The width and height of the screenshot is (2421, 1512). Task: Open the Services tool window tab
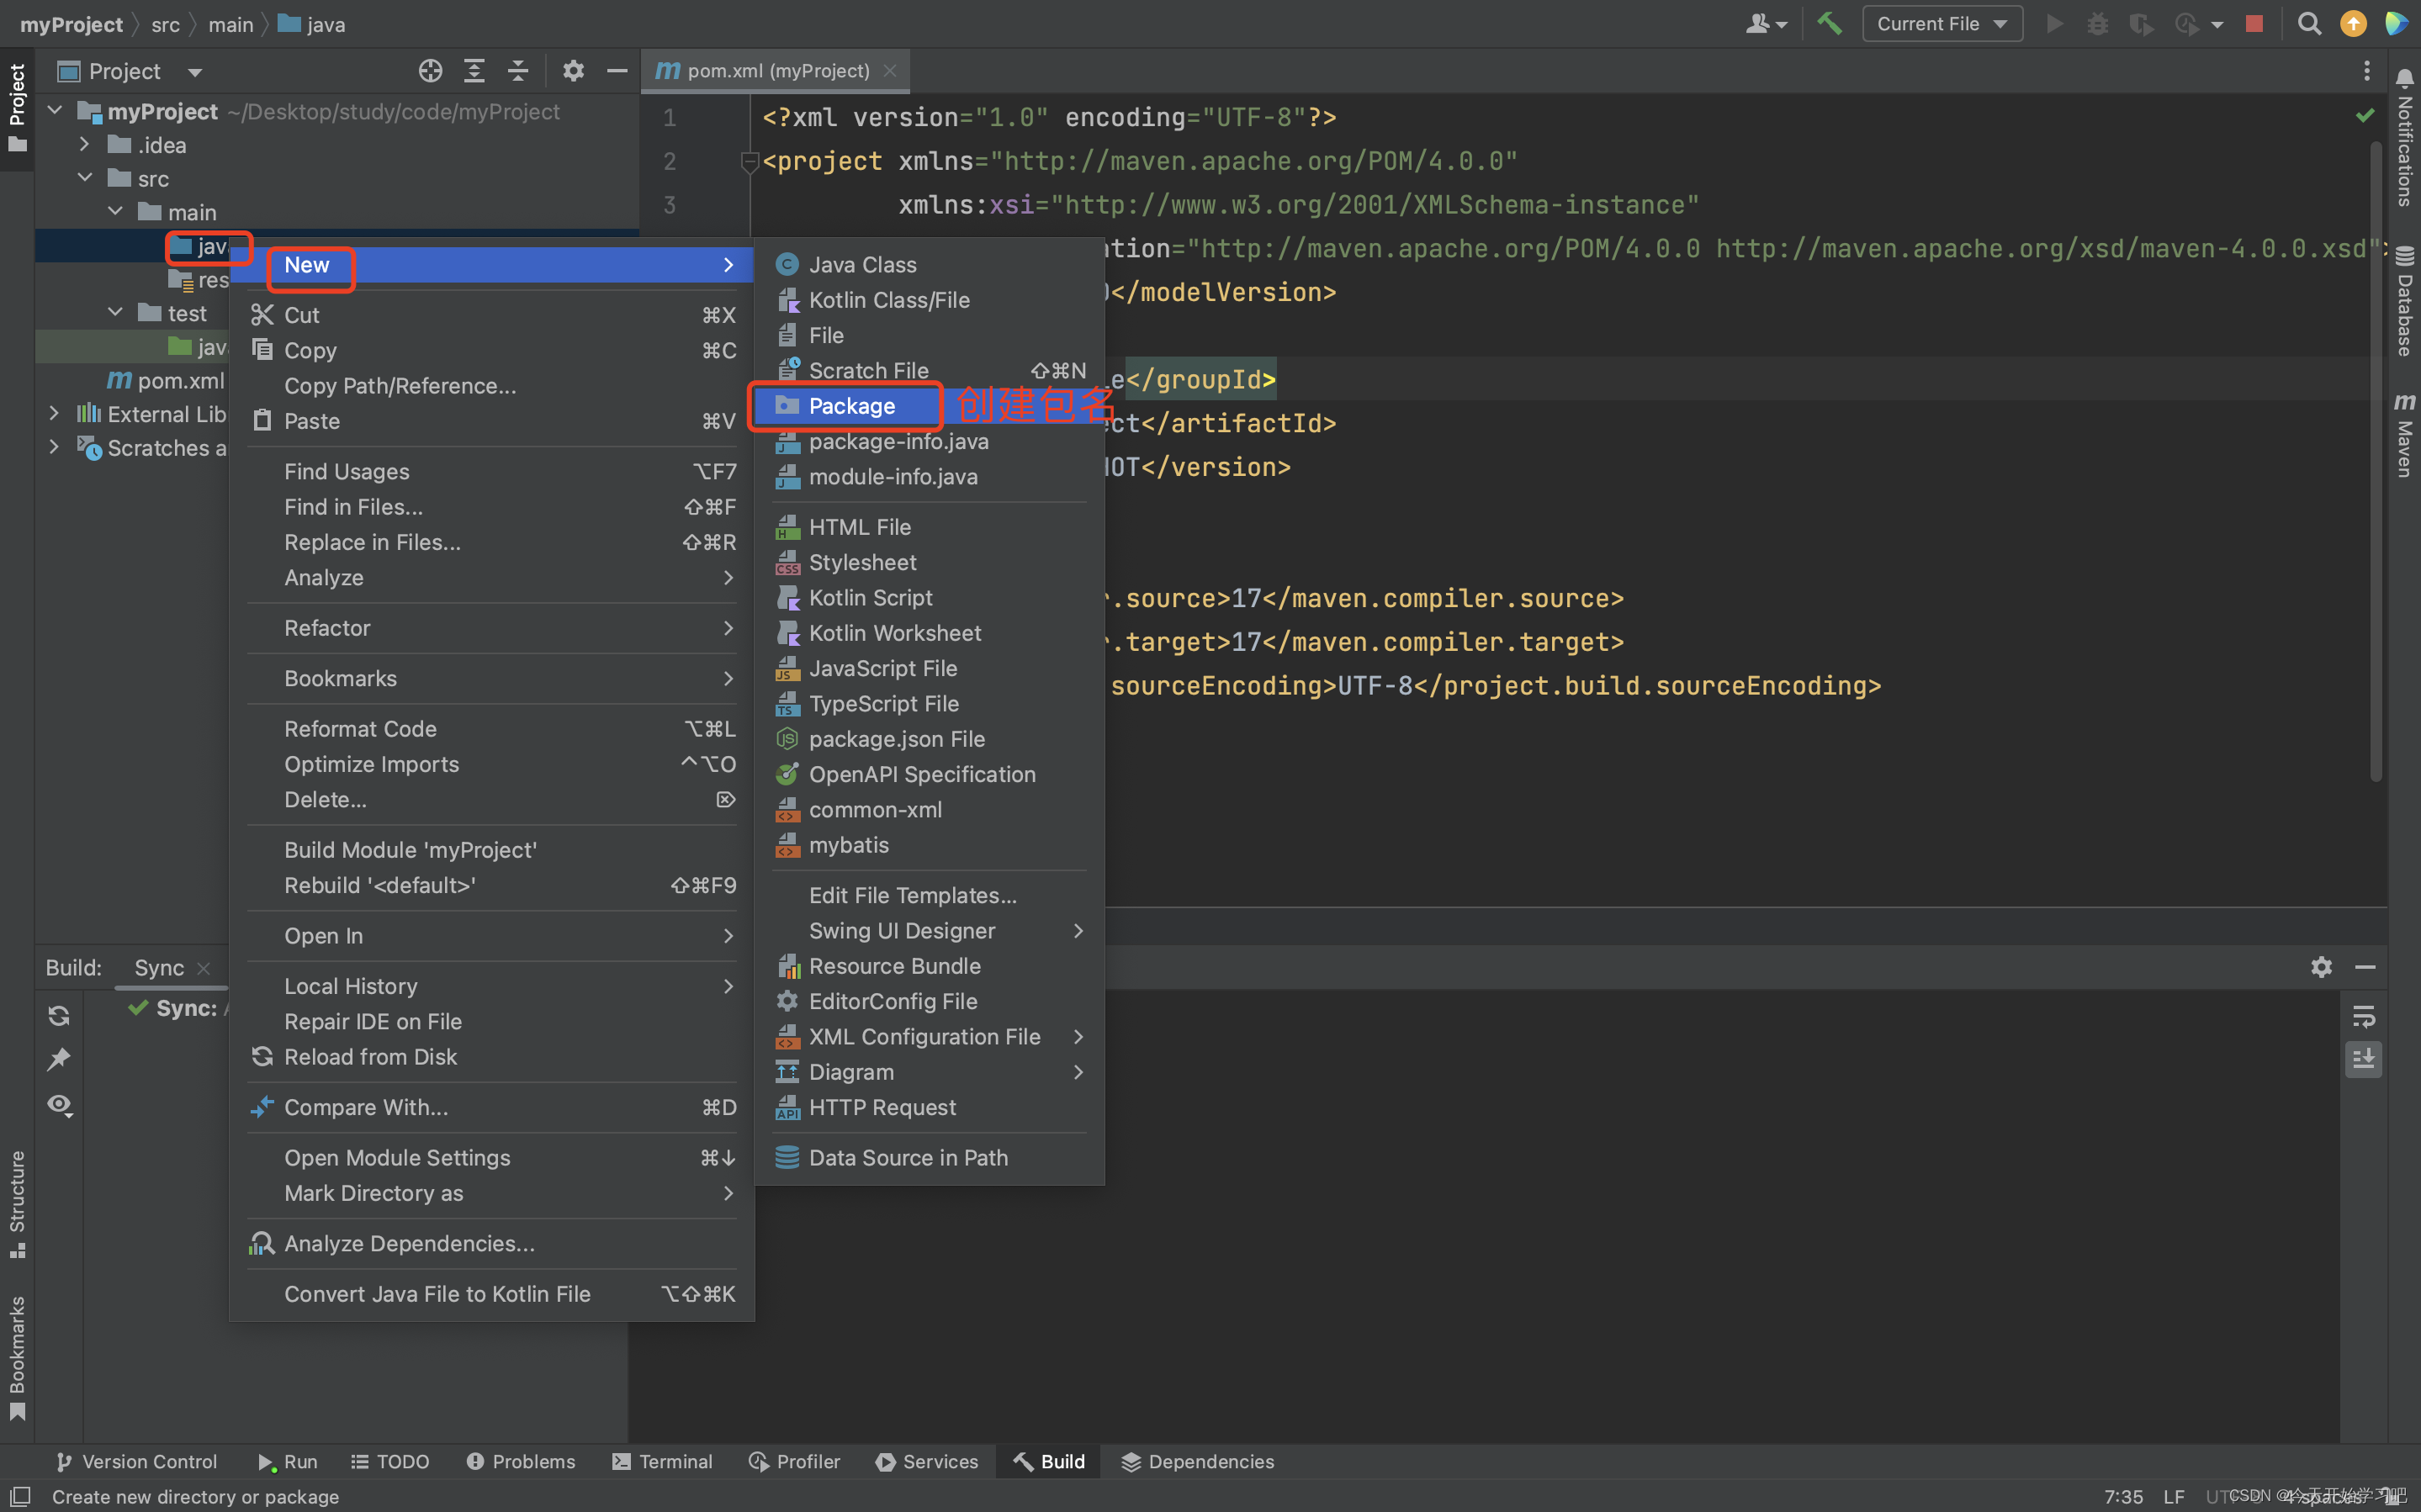coord(927,1461)
